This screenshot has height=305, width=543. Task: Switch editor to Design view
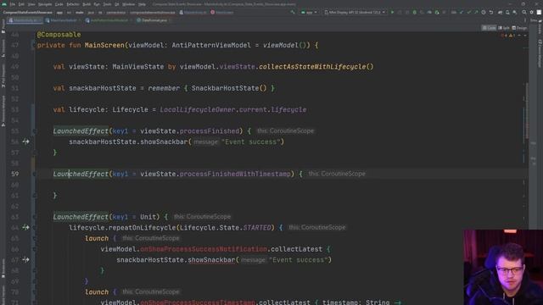click(x=519, y=28)
